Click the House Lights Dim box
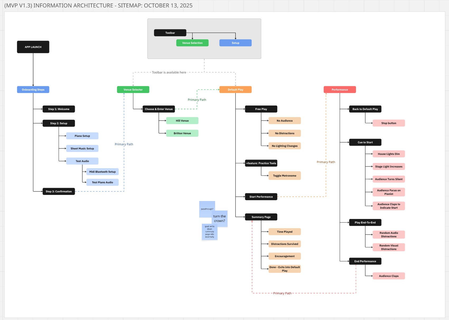This screenshot has width=449, height=320. click(x=389, y=154)
